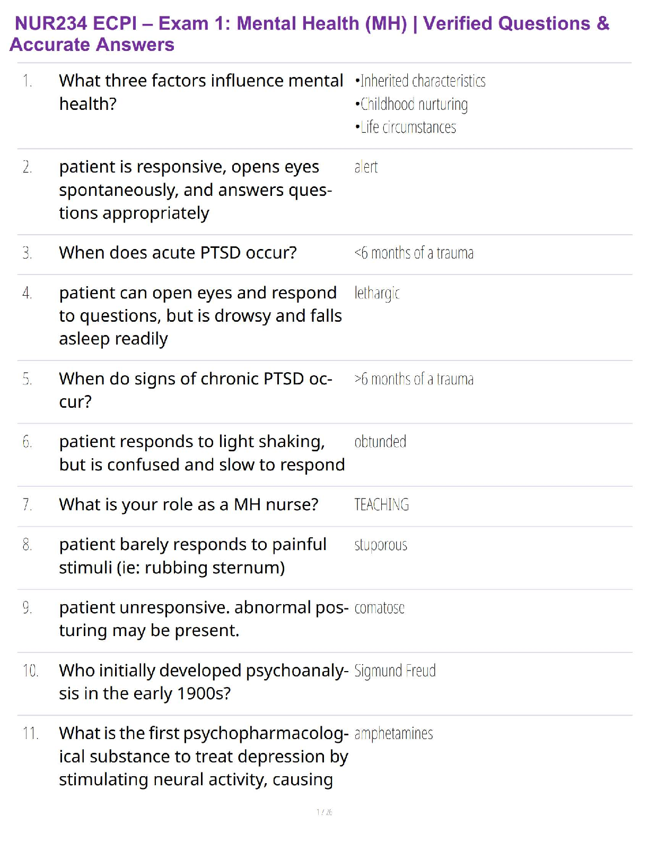Click the answer "obtunded"
The height and width of the screenshot is (841, 649).
[x=380, y=442]
